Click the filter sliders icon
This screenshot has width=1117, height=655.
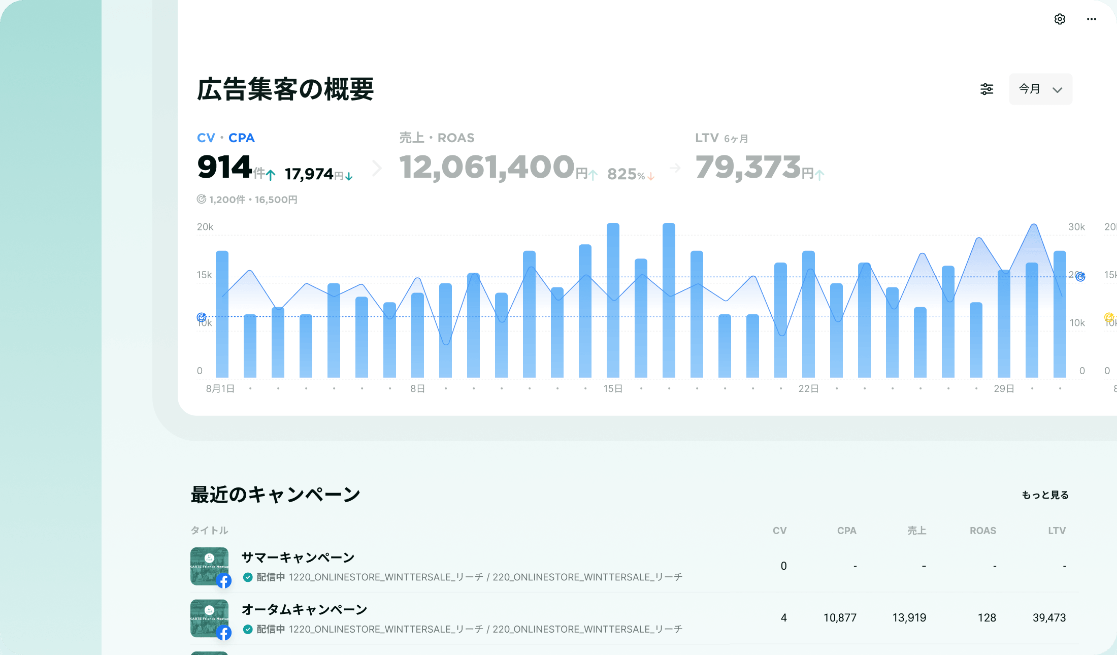tap(987, 89)
